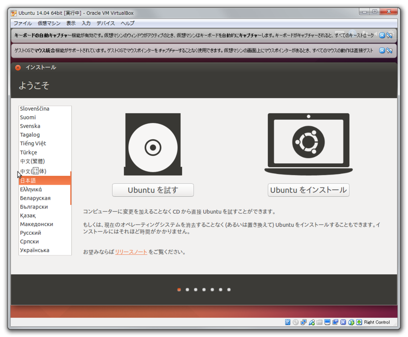Click the Ubuntu を試す button
The height and width of the screenshot is (337, 408).
click(x=153, y=190)
